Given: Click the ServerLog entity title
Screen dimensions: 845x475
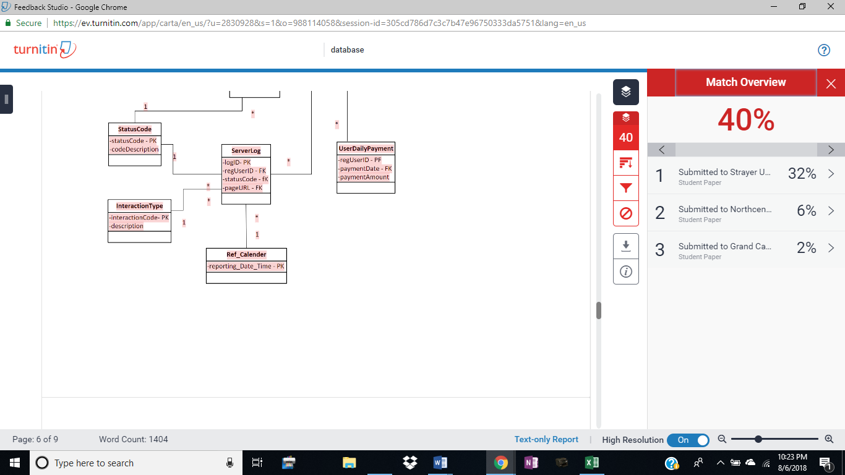Looking at the screenshot, I should pos(246,150).
